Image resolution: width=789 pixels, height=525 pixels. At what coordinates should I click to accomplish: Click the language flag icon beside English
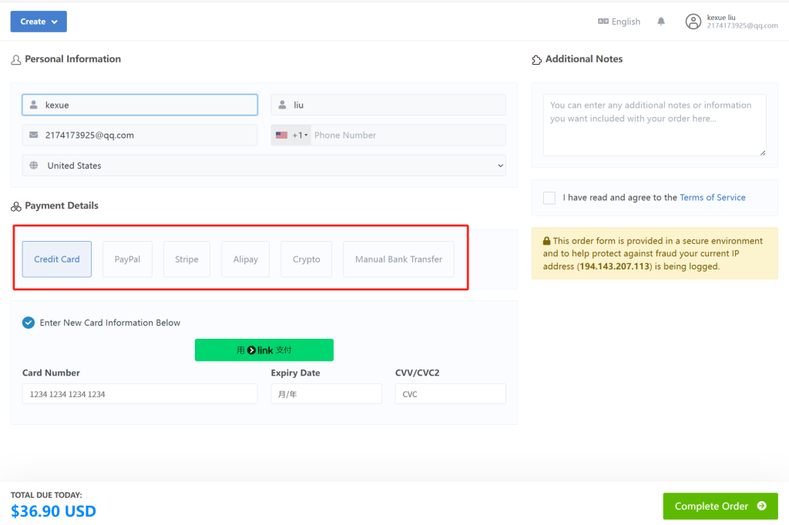(x=603, y=22)
